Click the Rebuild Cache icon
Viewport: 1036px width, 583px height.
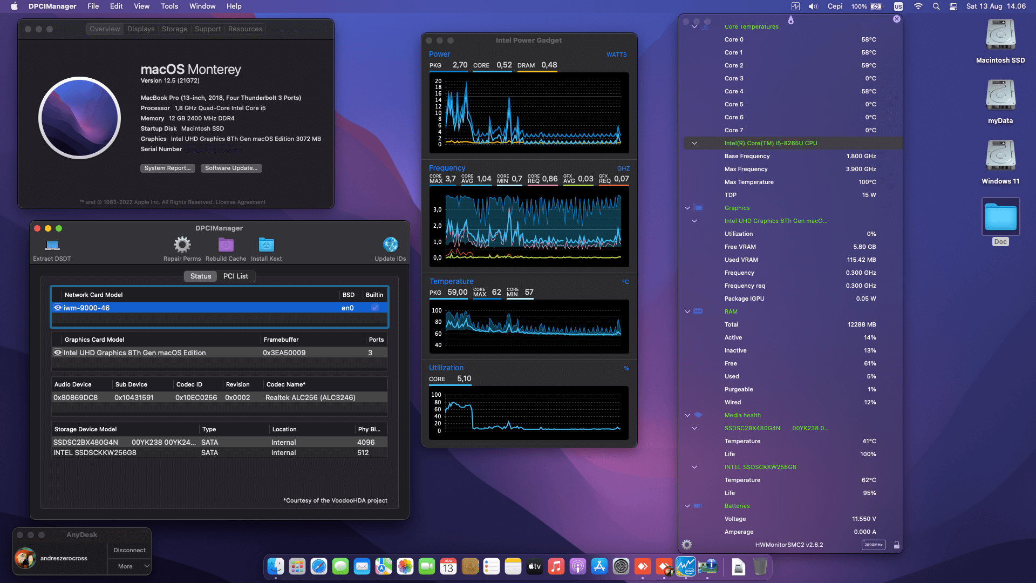[226, 246]
